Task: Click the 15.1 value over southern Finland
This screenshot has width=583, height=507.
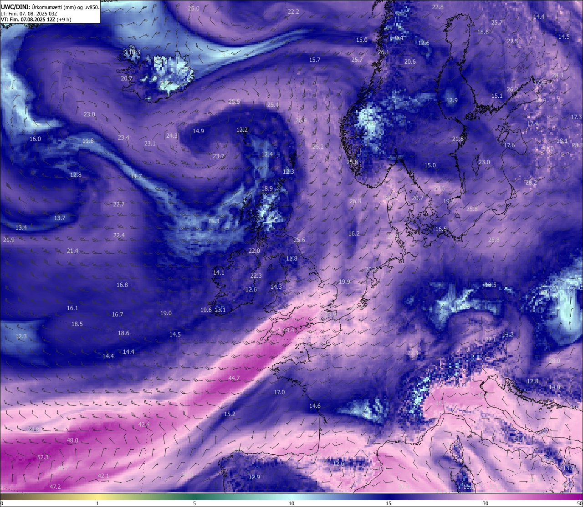Action: (497, 96)
